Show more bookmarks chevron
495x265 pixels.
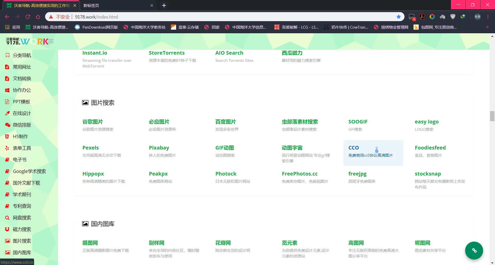(487, 27)
